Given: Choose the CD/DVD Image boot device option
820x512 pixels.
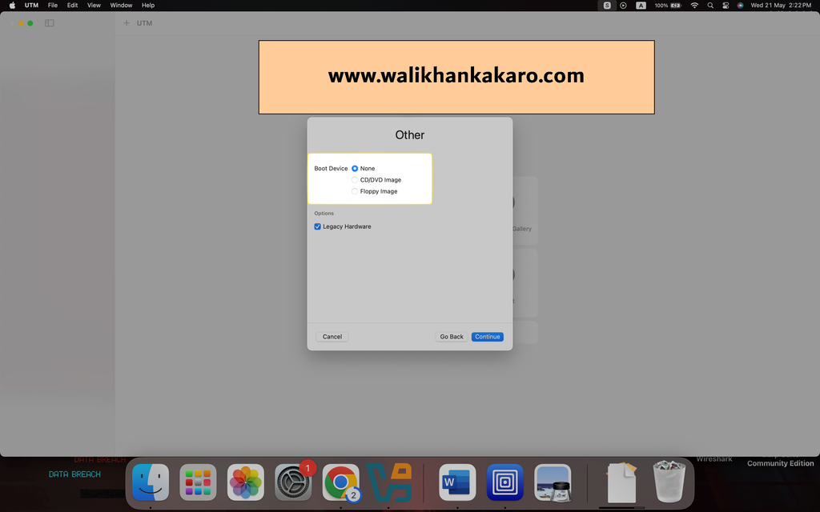Looking at the screenshot, I should click(x=355, y=180).
